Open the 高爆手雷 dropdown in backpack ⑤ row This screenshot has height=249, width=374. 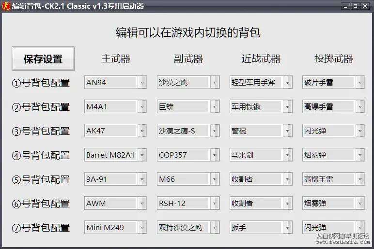[334, 179]
